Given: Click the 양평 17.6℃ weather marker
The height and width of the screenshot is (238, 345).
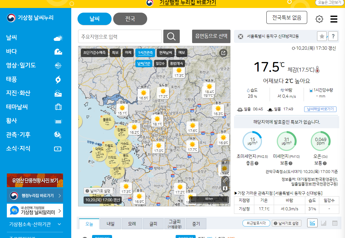Looking at the screenshot, I should [193, 127].
